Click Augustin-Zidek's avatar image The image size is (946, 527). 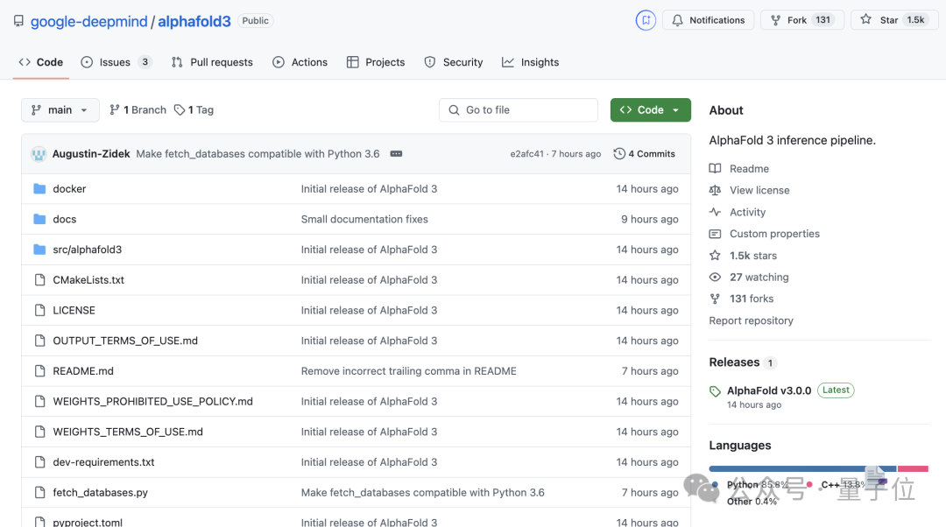point(39,154)
